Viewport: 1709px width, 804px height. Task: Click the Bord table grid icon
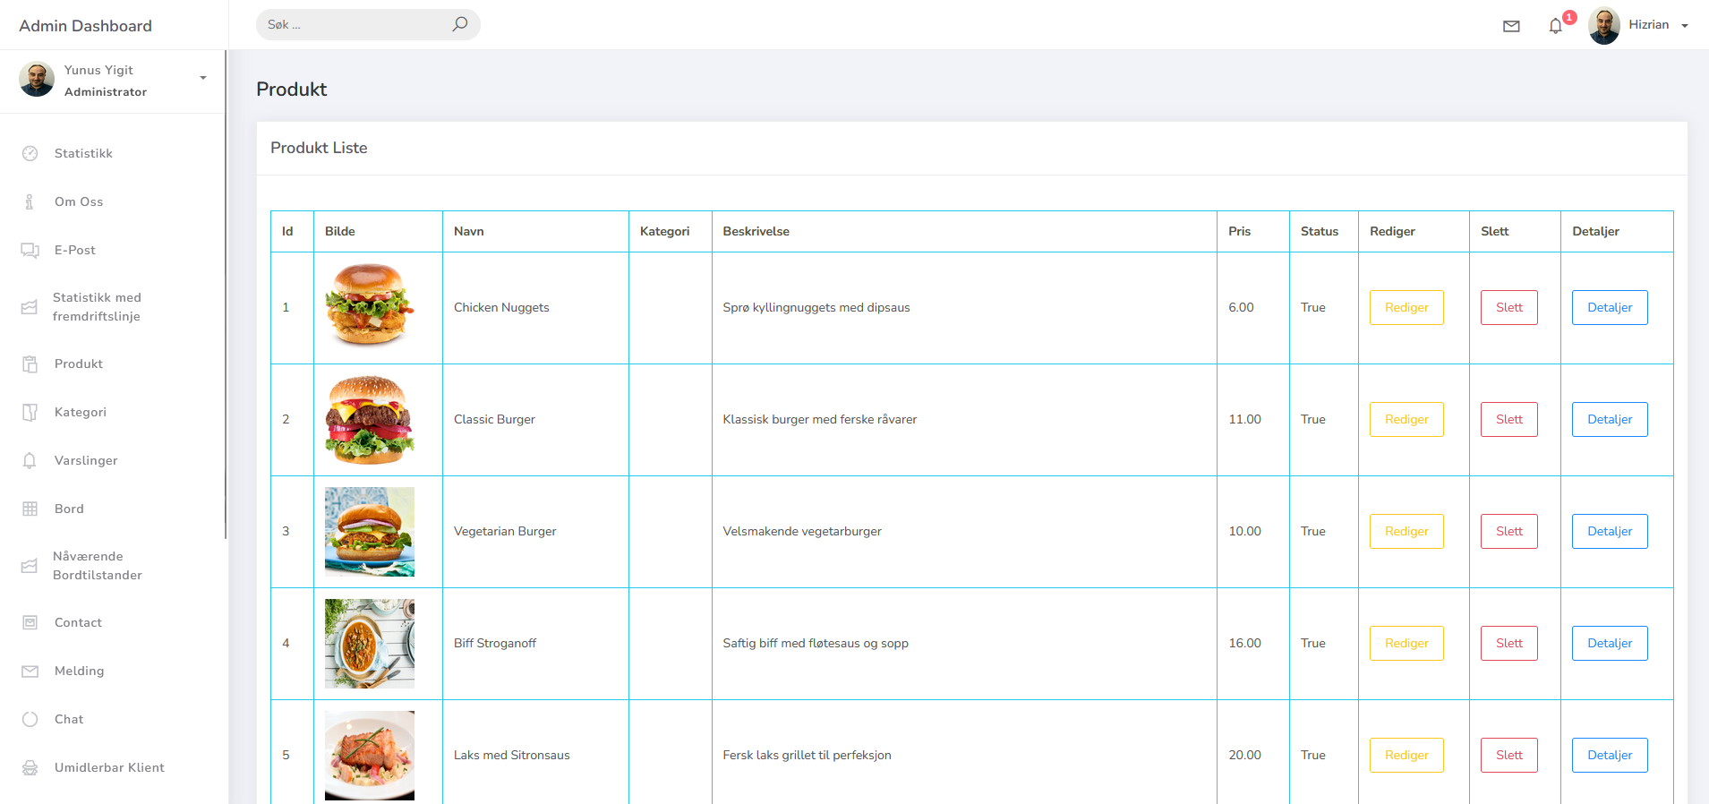(x=30, y=509)
